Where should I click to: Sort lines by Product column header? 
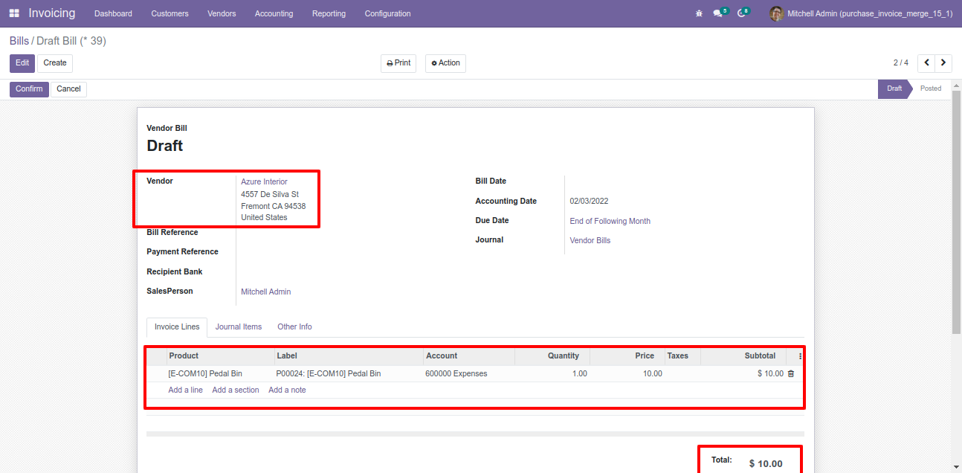click(x=221, y=356)
